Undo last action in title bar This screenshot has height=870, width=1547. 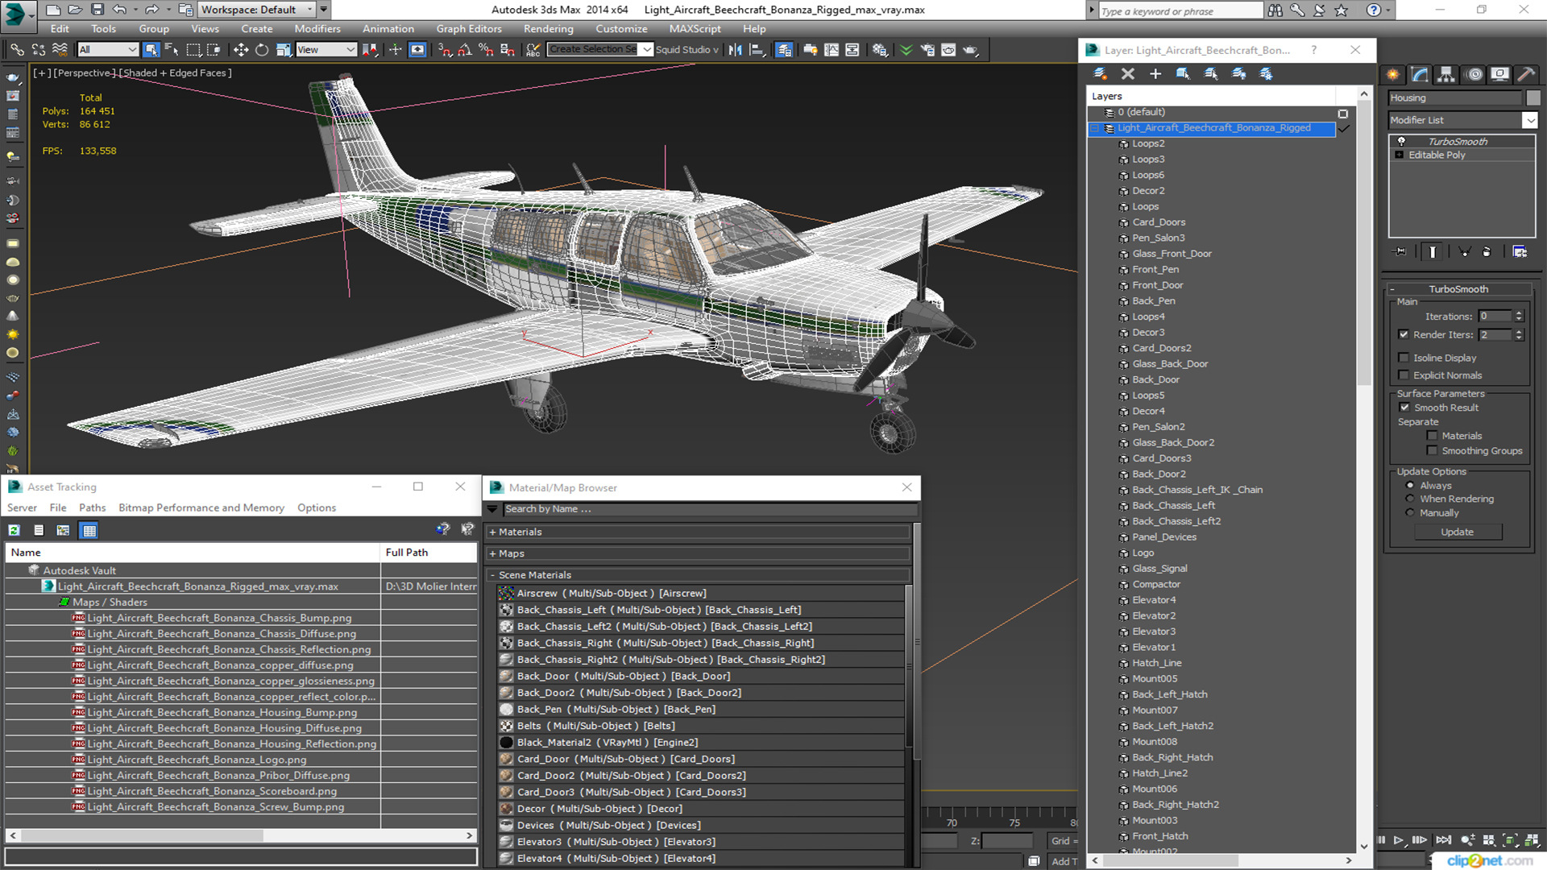[x=119, y=10]
